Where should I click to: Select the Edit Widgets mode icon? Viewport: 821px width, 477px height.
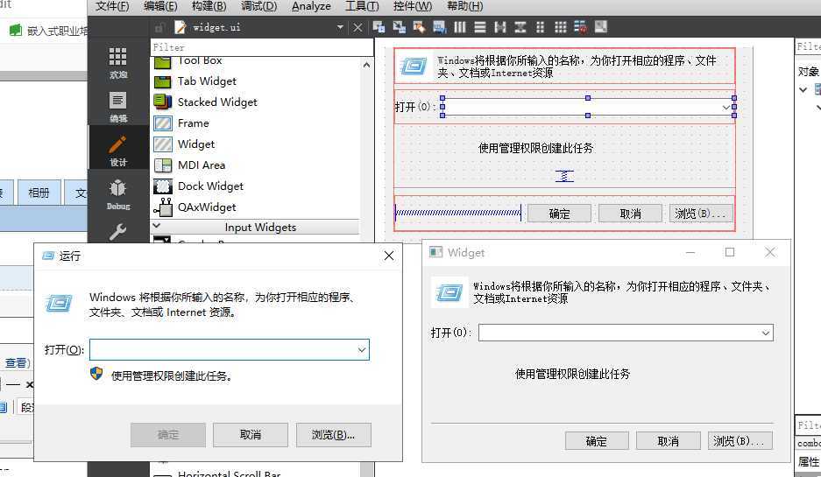[379, 27]
